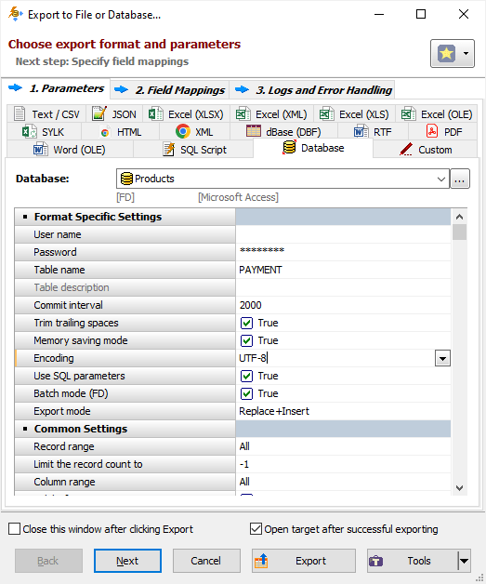Collapse Format Specific Settings group

pyautogui.click(x=25, y=217)
